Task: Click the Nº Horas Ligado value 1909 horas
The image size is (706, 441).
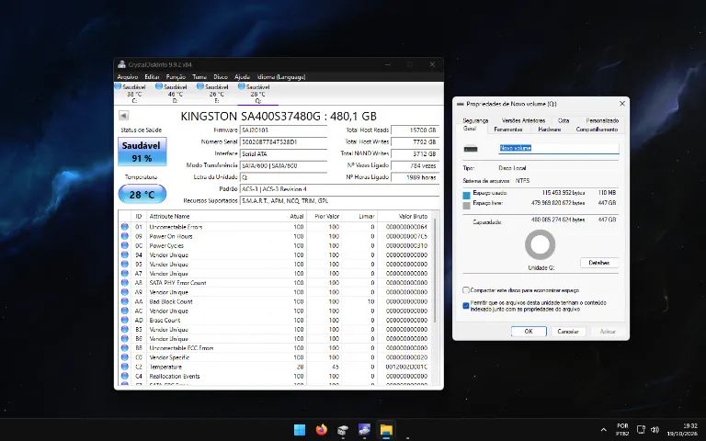Action: coord(415,177)
